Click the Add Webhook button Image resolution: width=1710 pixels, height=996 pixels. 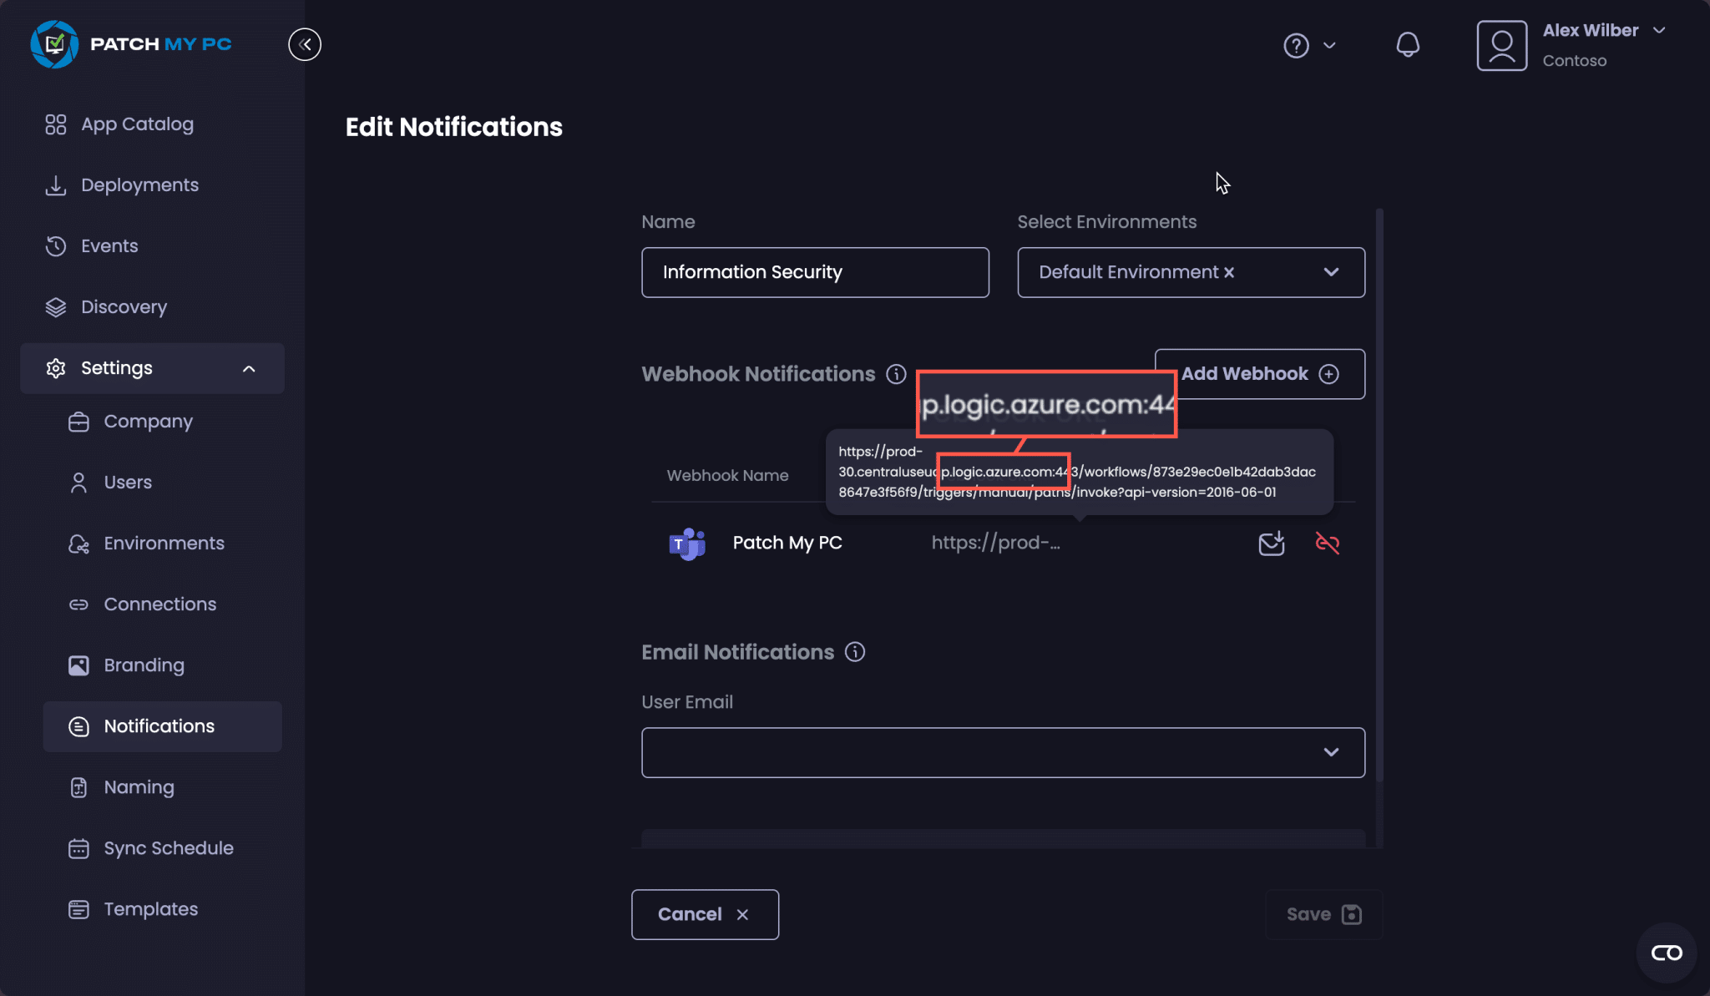tap(1258, 373)
